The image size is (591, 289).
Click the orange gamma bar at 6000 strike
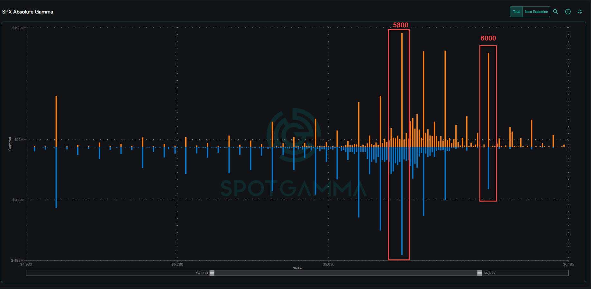coord(488,100)
